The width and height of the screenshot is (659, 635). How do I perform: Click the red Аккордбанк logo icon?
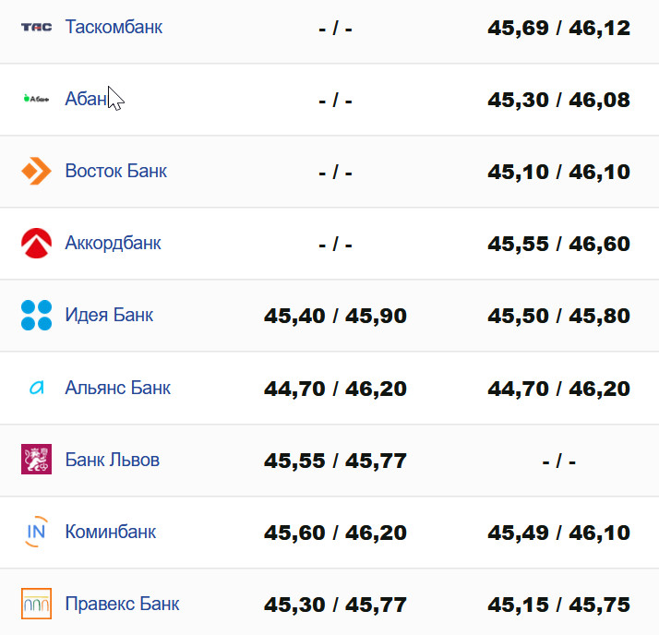click(37, 243)
